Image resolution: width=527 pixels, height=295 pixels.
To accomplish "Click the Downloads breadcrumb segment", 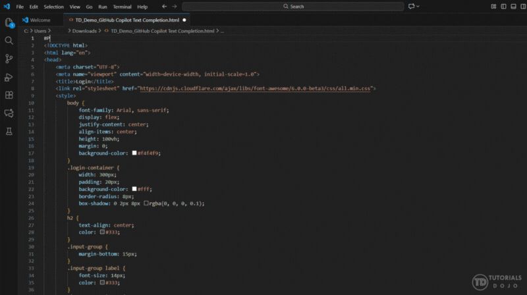I will 84,31.
